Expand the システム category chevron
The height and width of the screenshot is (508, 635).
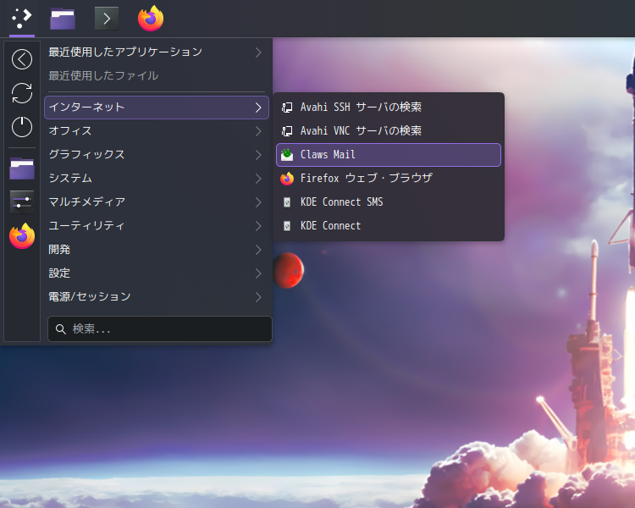258,179
